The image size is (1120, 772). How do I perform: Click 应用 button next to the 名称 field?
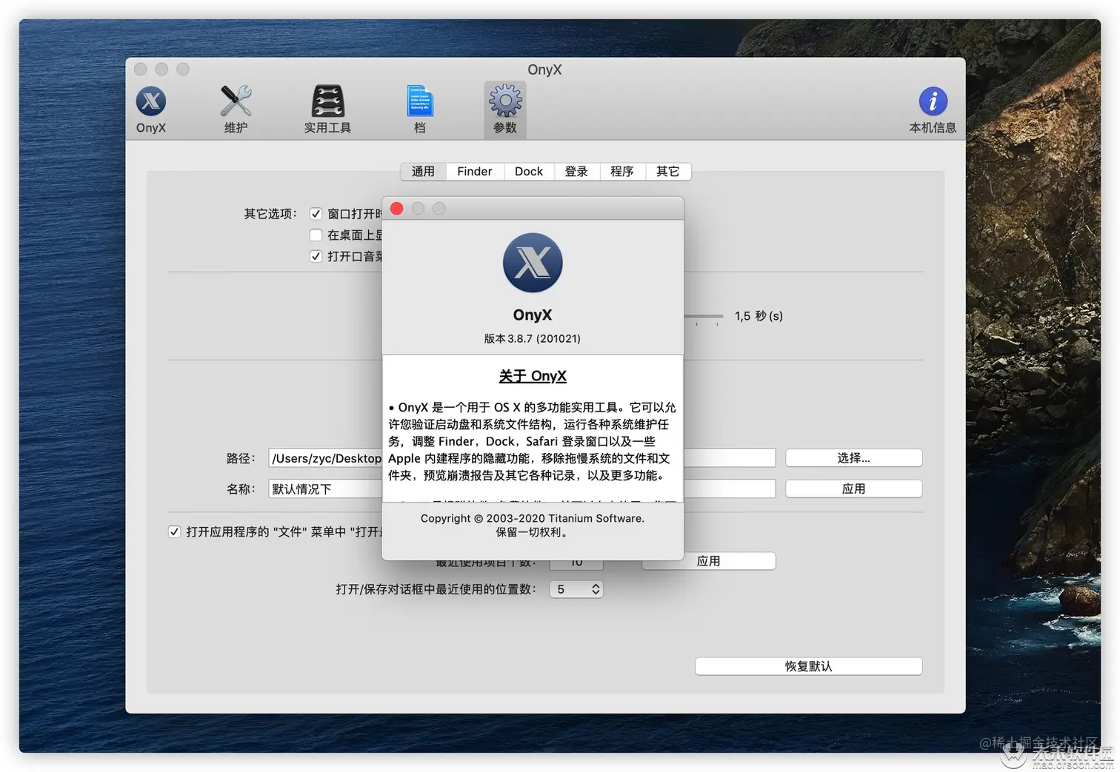coord(854,489)
